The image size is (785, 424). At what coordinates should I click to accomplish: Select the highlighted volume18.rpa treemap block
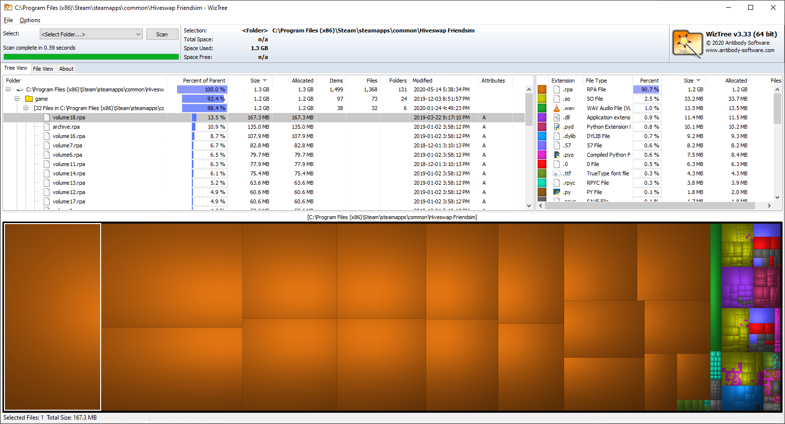click(x=53, y=317)
